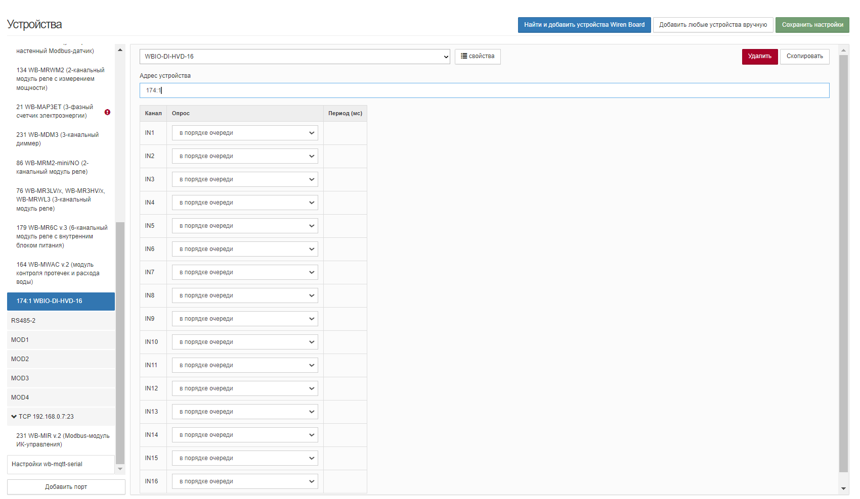Click the IN1 channel label
This screenshot has height=499, width=860.
150,133
